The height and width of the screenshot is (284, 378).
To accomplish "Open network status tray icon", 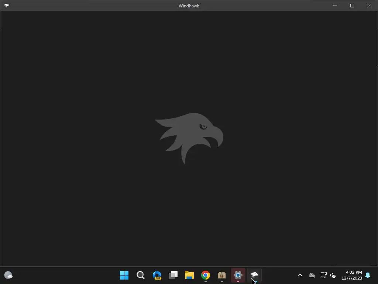I will pyautogui.click(x=323, y=275).
